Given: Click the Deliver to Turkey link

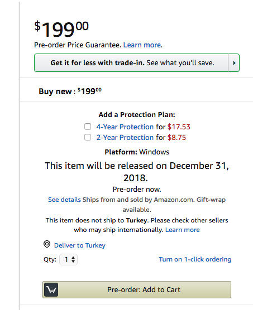Looking at the screenshot, I should click(x=80, y=245).
